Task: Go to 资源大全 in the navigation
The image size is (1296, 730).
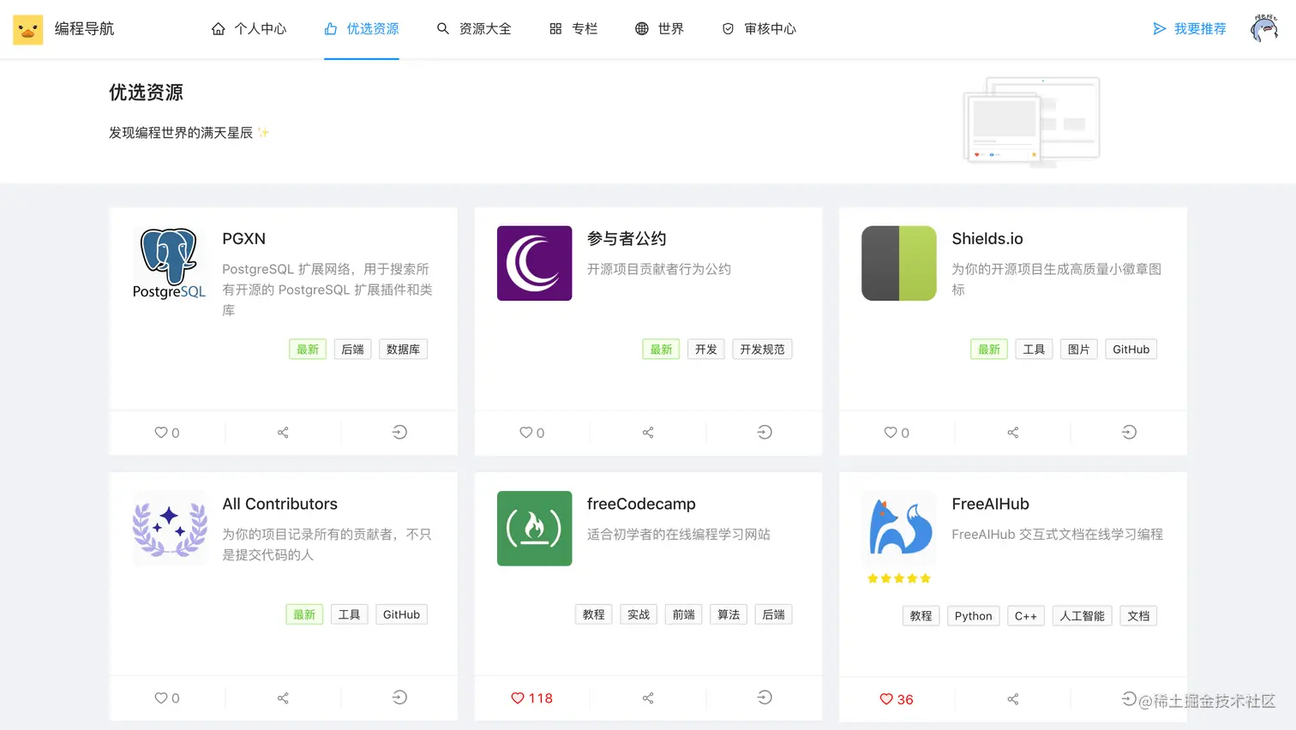Action: 474,29
